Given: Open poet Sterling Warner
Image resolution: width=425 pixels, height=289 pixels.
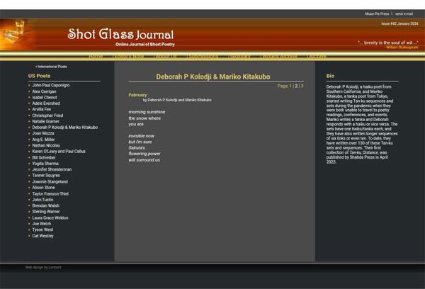Looking at the screenshot, I should [46, 212].
